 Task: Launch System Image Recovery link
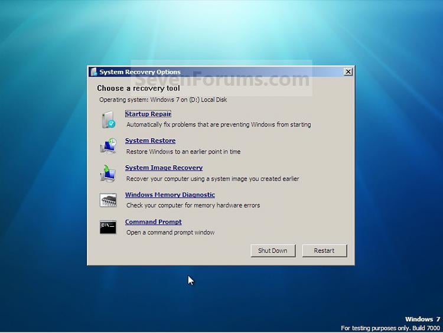[164, 168]
